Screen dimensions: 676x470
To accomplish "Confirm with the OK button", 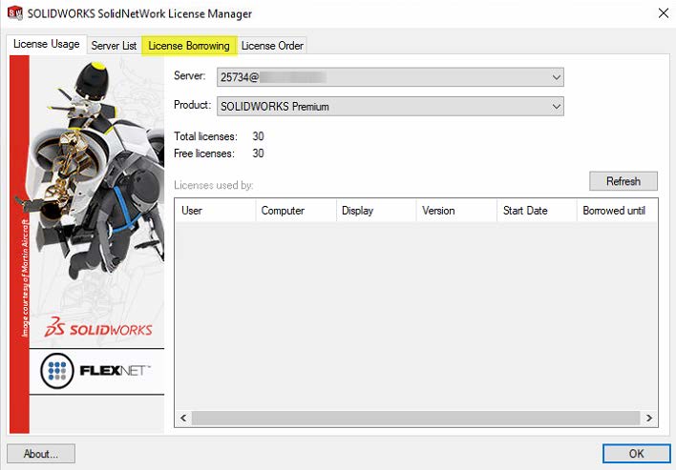I will coord(636,454).
